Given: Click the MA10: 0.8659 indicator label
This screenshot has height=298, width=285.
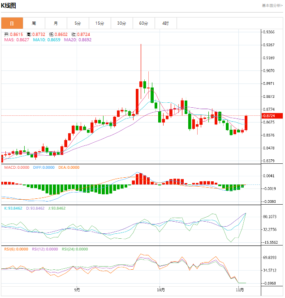Looking at the screenshot, I should [x=47, y=40].
